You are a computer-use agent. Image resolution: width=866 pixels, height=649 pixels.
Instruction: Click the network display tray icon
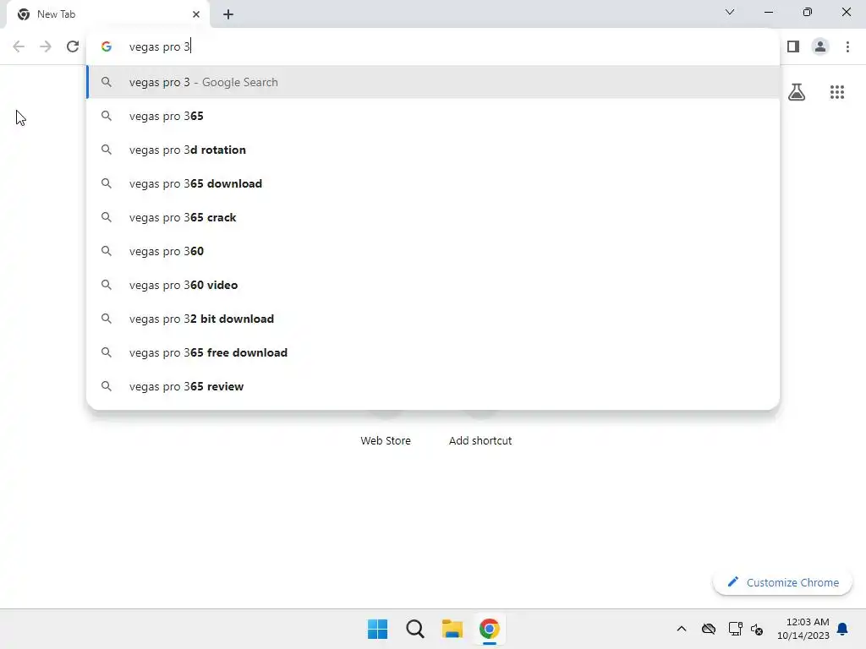pos(735,629)
